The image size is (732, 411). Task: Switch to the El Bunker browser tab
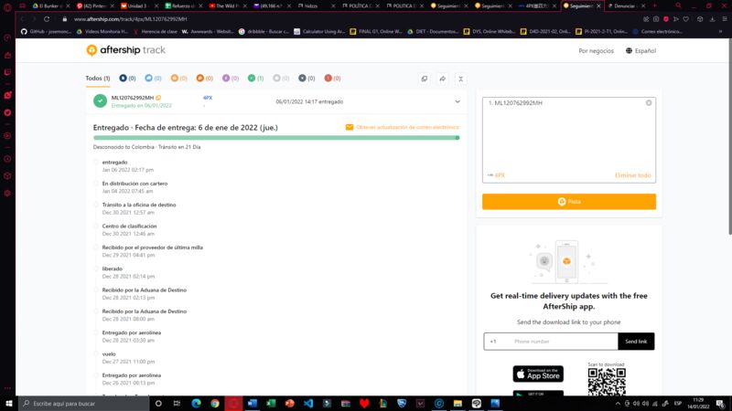[50, 6]
